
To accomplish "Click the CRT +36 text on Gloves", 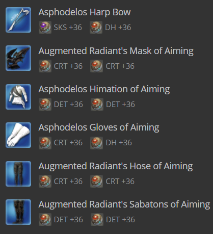I will (68, 143).
